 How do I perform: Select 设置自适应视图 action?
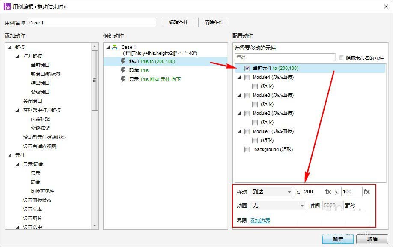pos(40,146)
